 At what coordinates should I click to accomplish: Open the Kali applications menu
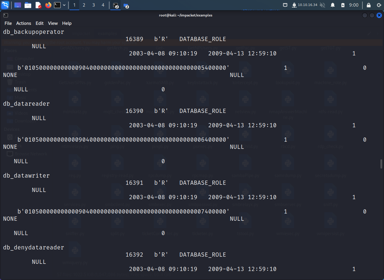point(5,5)
